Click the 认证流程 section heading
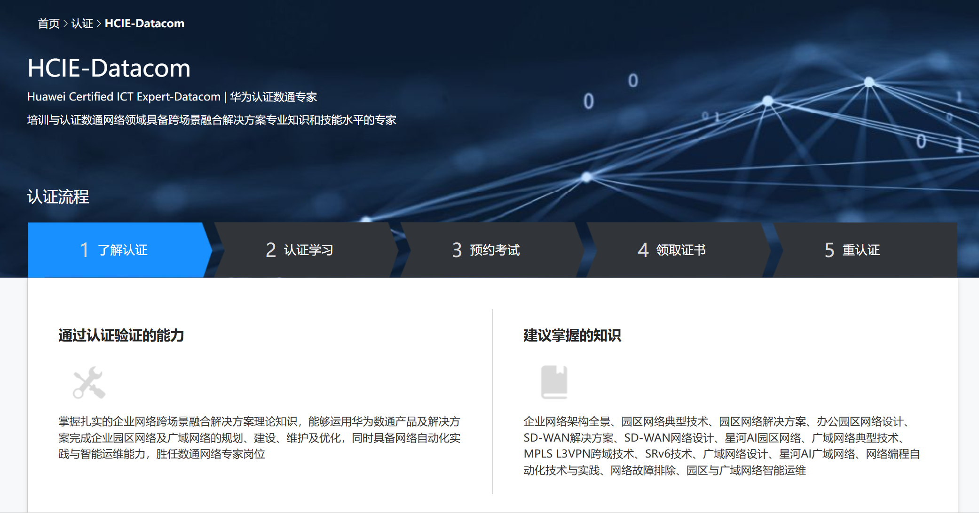The image size is (979, 513). click(58, 197)
